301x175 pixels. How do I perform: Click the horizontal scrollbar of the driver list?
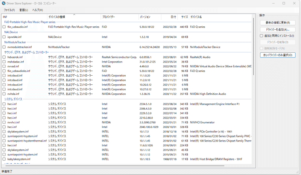115,166
